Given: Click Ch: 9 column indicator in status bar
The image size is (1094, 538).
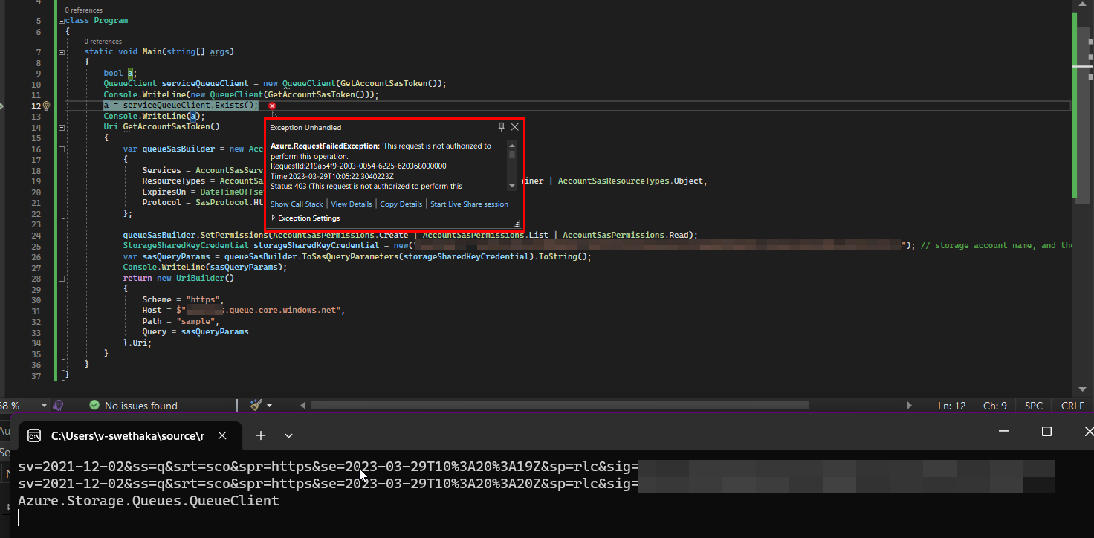Looking at the screenshot, I should pos(995,406).
